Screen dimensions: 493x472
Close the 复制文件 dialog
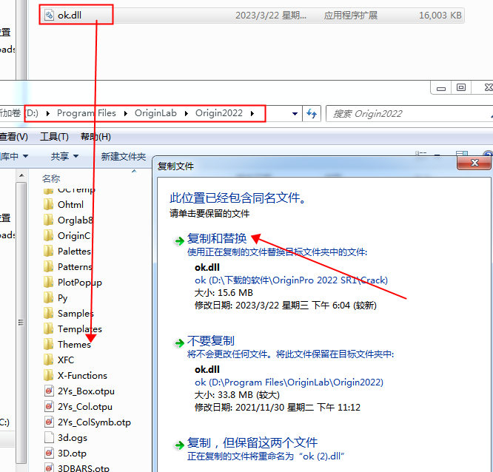[x=474, y=163]
